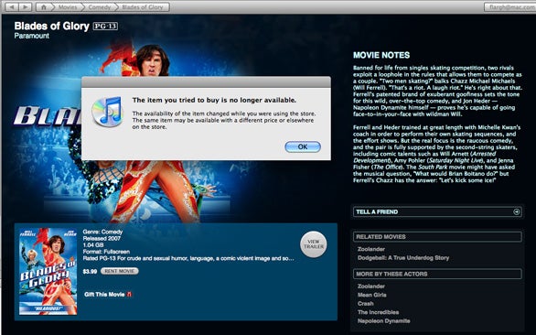This screenshot has width=536, height=335.
Task: Click the Rated PG-13 description line
Action: (x=188, y=258)
